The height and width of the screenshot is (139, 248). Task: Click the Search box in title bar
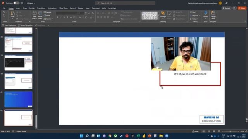(x=125, y=3)
